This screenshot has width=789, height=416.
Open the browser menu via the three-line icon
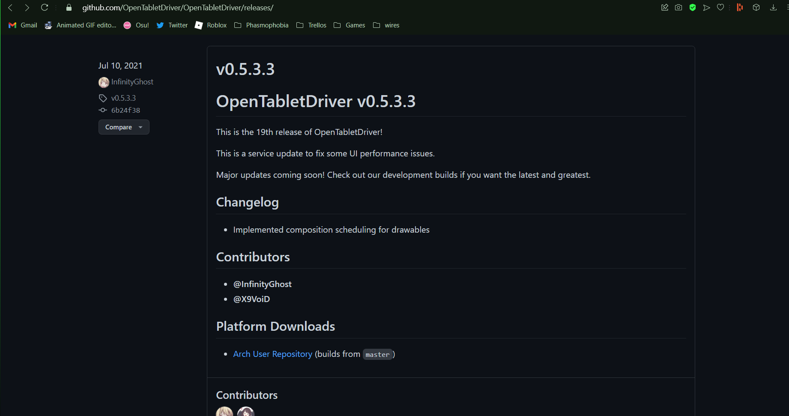click(x=786, y=7)
